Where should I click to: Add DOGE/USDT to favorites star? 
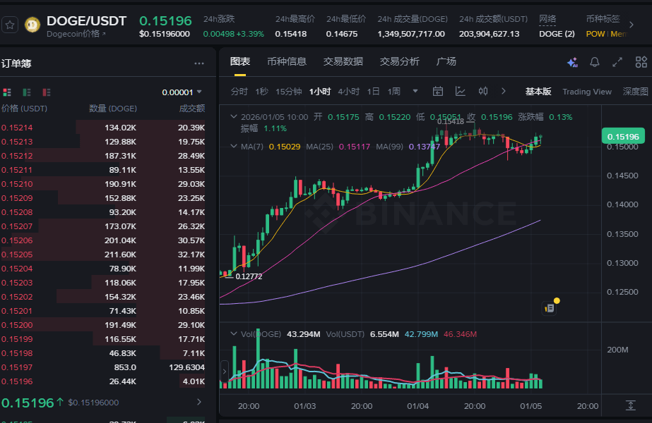pyautogui.click(x=10, y=25)
